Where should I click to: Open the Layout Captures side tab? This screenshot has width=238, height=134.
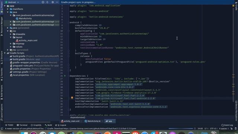(1, 112)
